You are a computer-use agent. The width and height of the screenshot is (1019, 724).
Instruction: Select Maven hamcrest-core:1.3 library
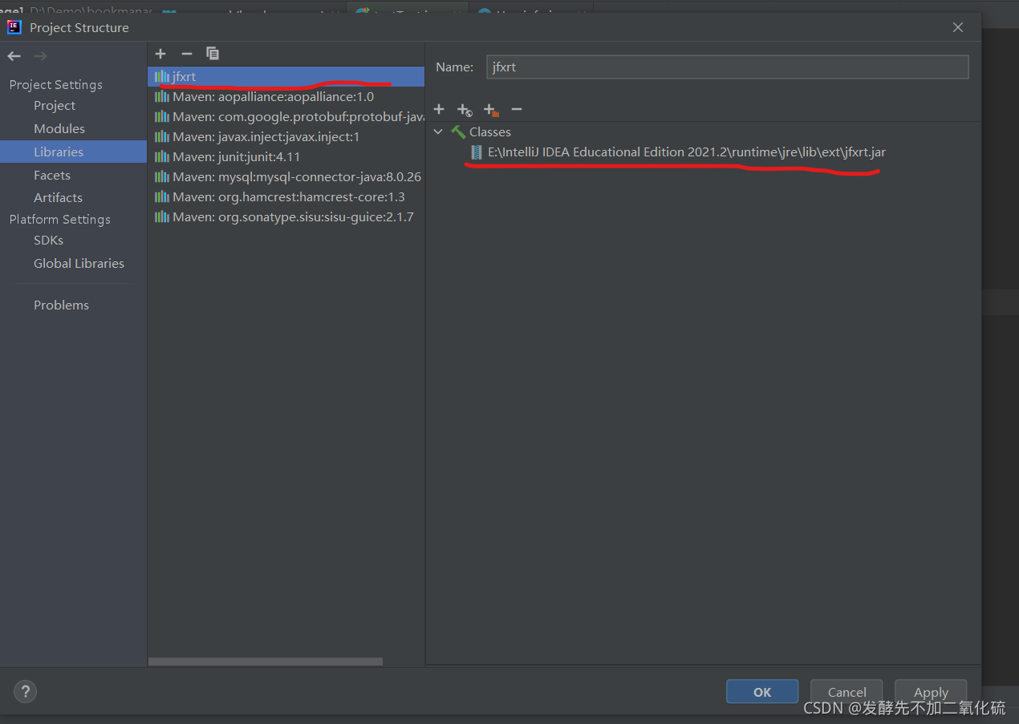point(286,197)
